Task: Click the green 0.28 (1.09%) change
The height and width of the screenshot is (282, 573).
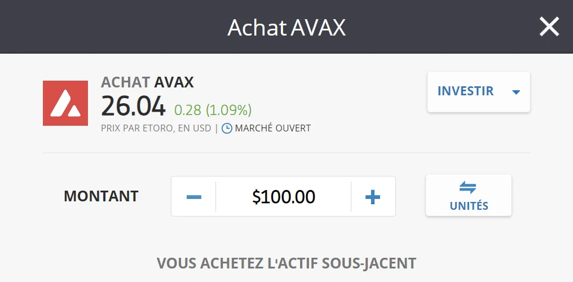Action: click(x=213, y=109)
